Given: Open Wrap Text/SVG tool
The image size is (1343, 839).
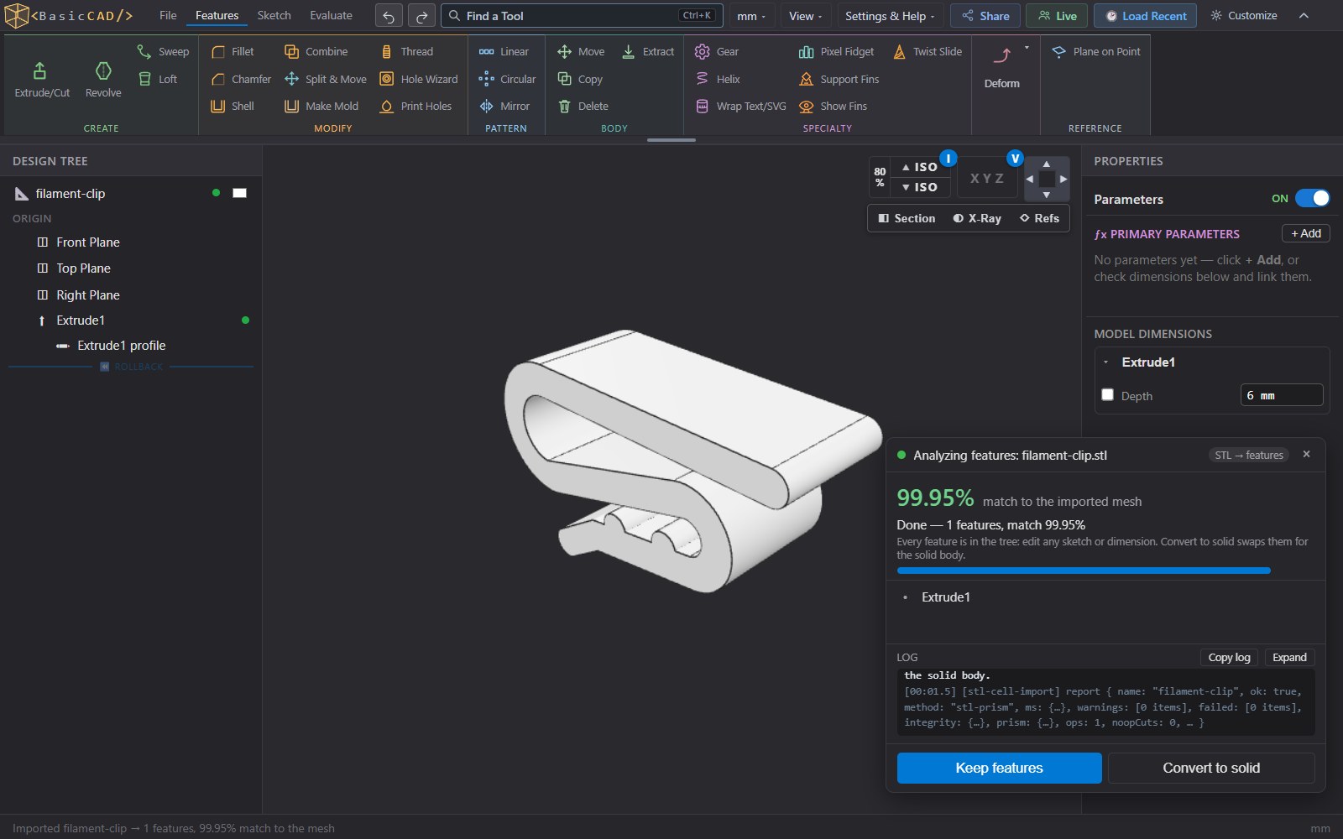Looking at the screenshot, I should click(741, 106).
